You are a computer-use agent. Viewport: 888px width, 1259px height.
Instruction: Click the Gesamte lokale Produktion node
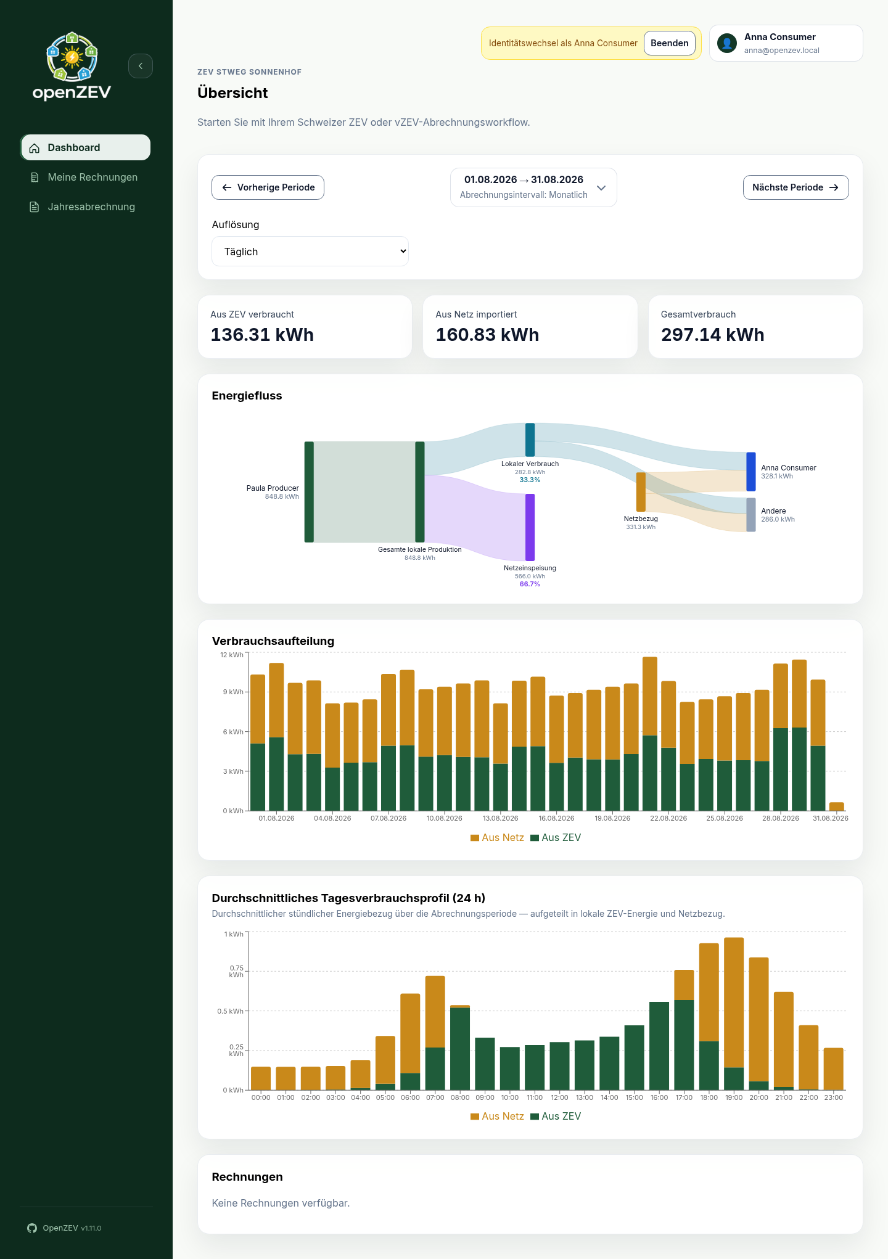point(420,492)
